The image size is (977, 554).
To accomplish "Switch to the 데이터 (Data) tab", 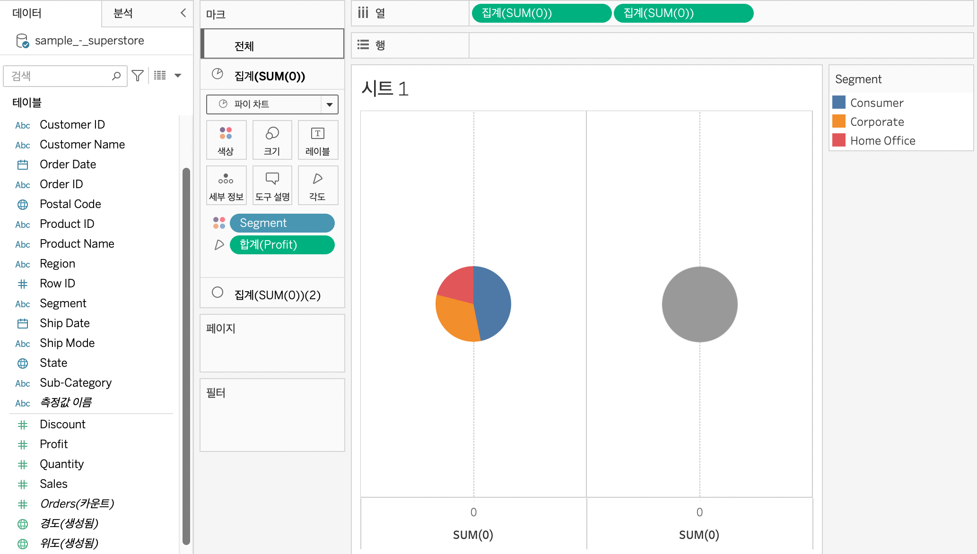I will tap(27, 13).
